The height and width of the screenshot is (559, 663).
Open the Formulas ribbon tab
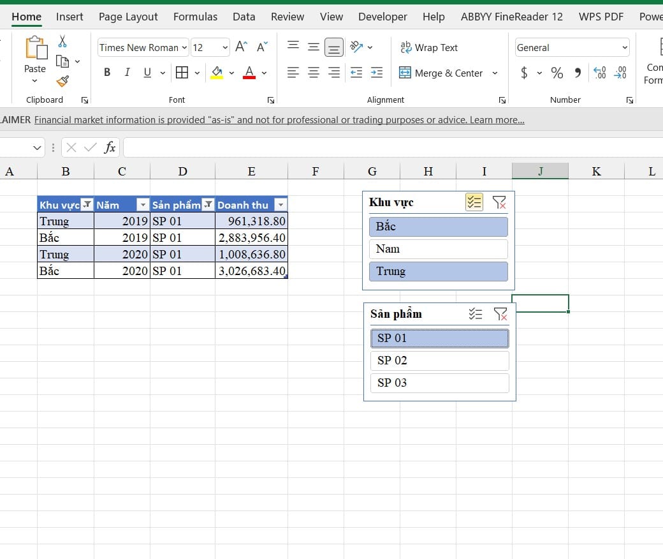pyautogui.click(x=195, y=17)
